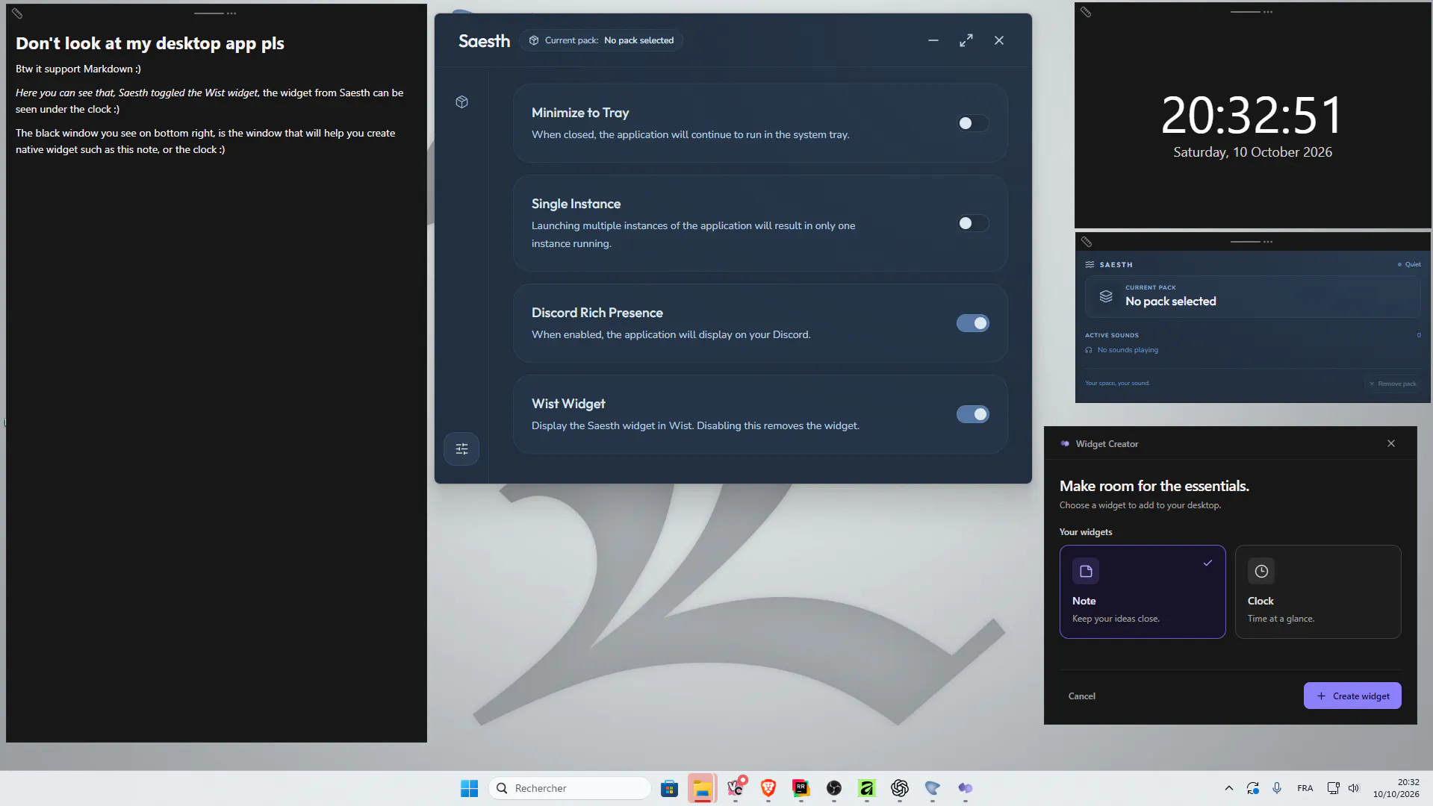
Task: Show hidden icons in system tray
Action: point(1229,788)
